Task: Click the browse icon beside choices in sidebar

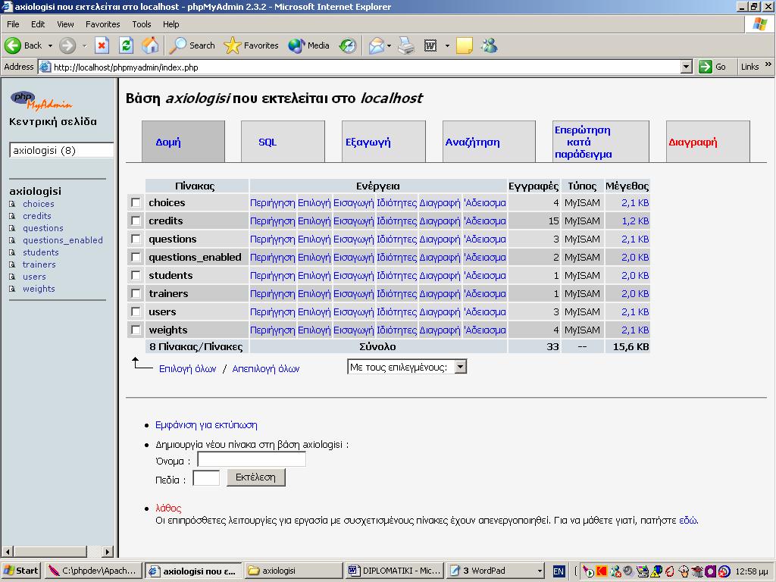Action: click(x=12, y=204)
